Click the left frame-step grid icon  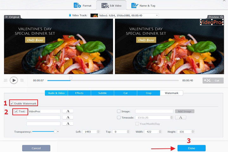(5, 80)
